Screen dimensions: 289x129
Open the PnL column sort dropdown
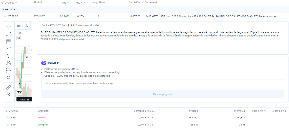point(65,3)
